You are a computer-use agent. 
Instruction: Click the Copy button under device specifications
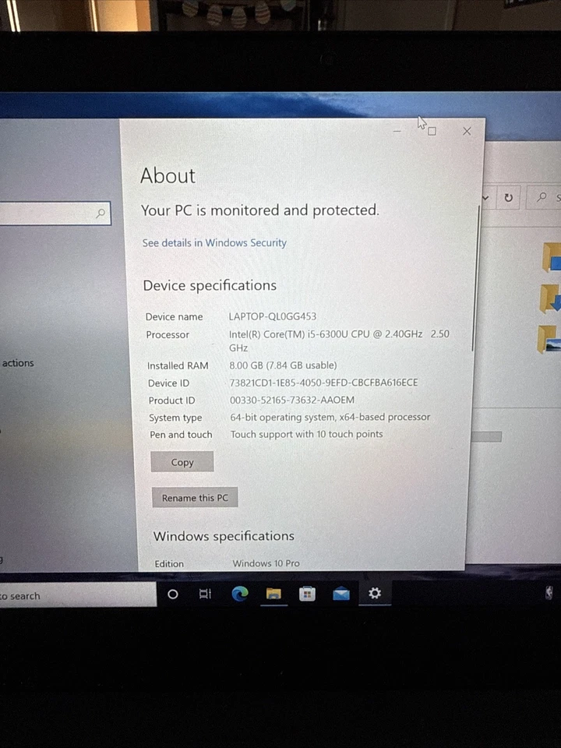click(x=182, y=462)
